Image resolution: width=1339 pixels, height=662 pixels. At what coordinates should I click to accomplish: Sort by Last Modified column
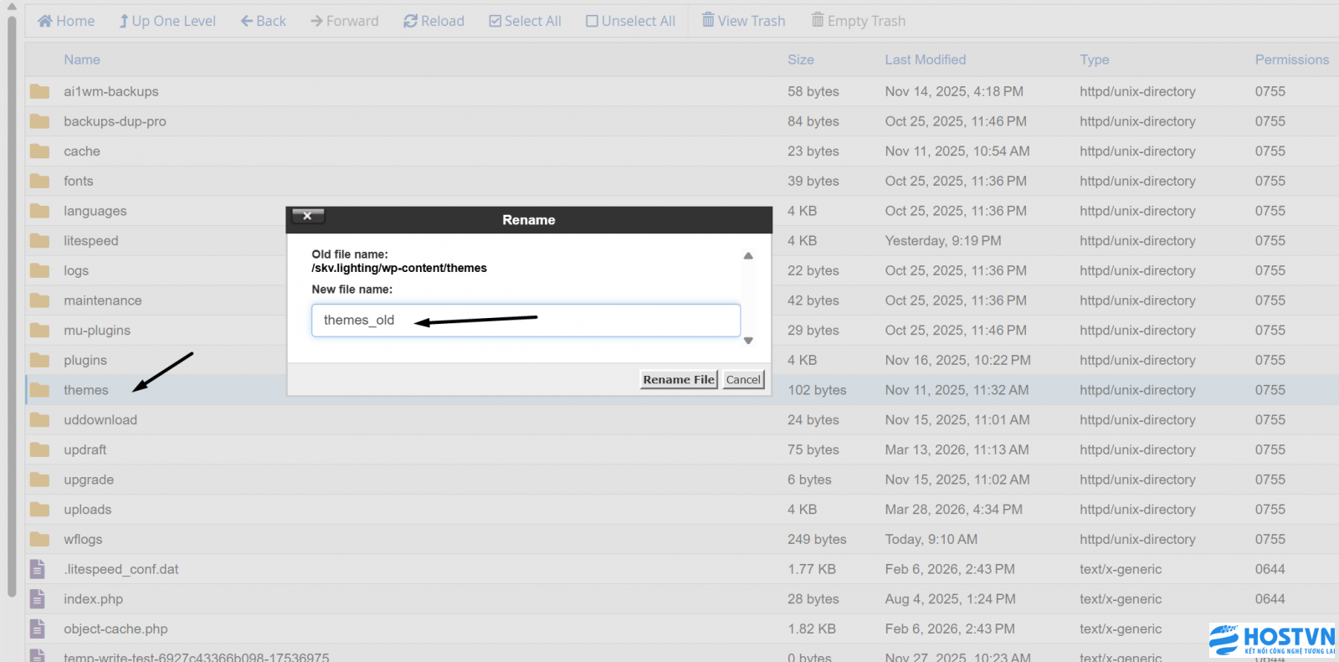(925, 59)
